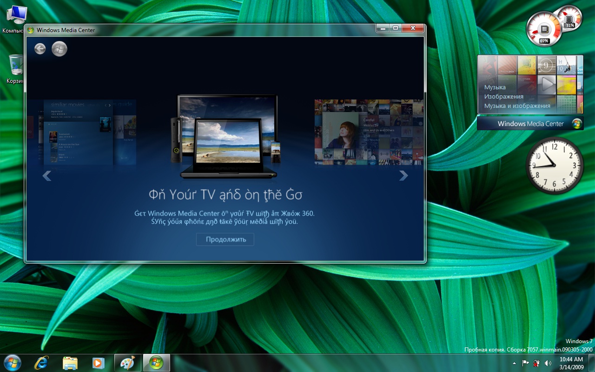Show hidden tray icons arrow
This screenshot has width=595, height=372.
[514, 363]
